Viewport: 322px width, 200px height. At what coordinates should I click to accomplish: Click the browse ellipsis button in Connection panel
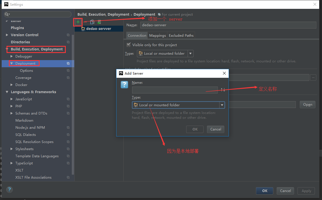pos(313,77)
